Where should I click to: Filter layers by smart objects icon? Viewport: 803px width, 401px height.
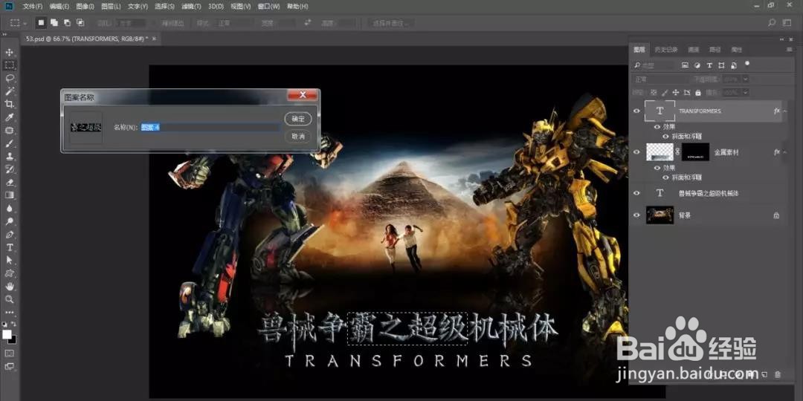tap(734, 65)
